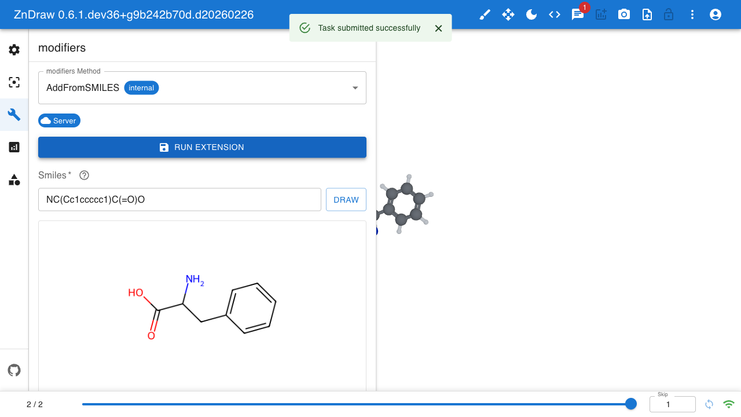
Task: Toggle the room lock icon
Action: [669, 14]
